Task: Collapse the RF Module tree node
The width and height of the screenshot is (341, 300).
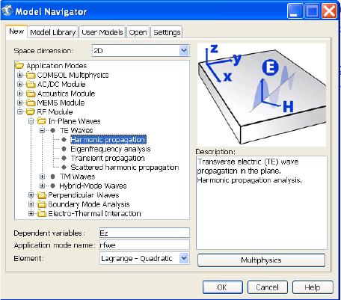Action: point(19,112)
